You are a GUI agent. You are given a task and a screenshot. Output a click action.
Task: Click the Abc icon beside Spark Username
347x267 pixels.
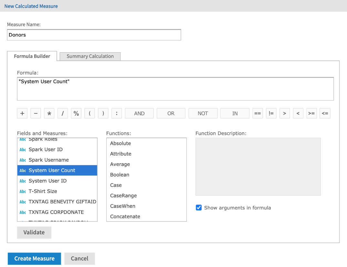coord(23,160)
